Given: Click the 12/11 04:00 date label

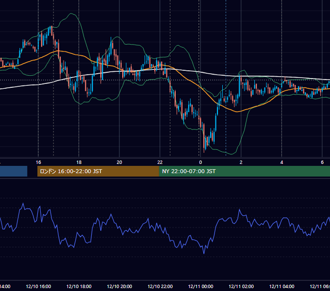Looking at the screenshot, I should tap(282, 287).
